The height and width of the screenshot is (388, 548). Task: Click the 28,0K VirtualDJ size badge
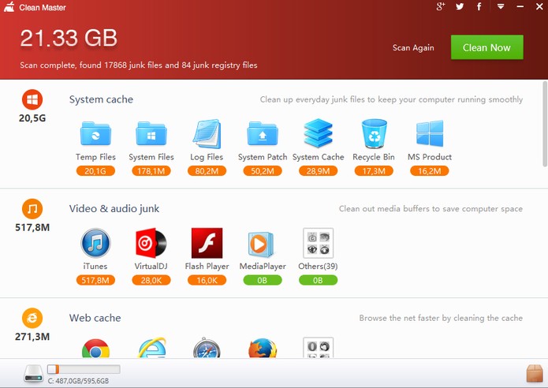click(151, 280)
